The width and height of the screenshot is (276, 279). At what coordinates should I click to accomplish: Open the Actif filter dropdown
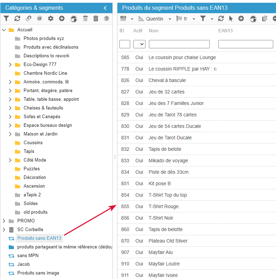(139, 44)
